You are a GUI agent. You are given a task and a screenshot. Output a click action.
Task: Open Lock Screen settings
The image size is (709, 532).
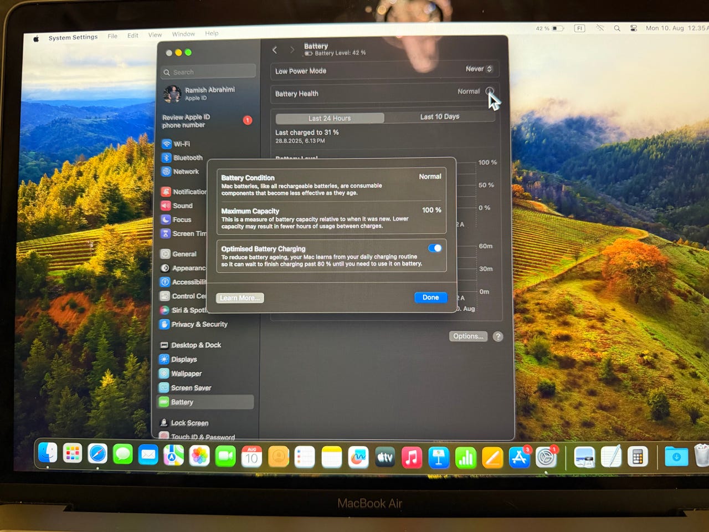click(183, 423)
